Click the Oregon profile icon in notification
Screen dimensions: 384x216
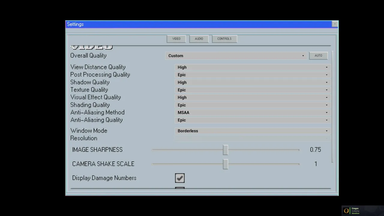tap(346, 211)
